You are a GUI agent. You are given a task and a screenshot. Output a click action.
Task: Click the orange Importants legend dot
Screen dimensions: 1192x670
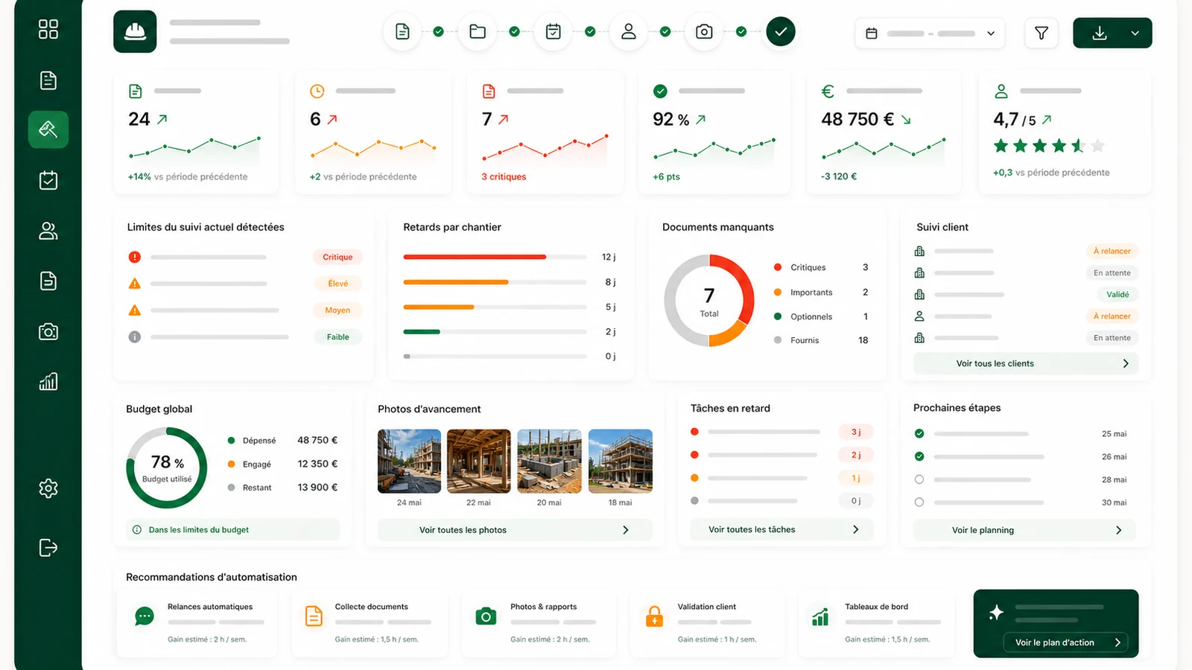(778, 293)
